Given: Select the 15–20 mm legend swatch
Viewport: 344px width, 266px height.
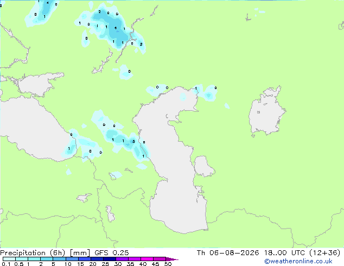Looking at the screenshot, I should pos(85,259).
